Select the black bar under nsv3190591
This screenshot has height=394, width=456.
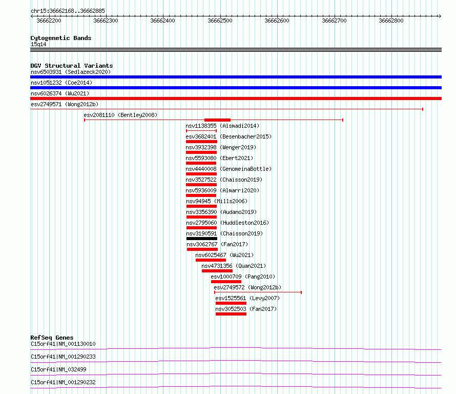click(x=202, y=239)
